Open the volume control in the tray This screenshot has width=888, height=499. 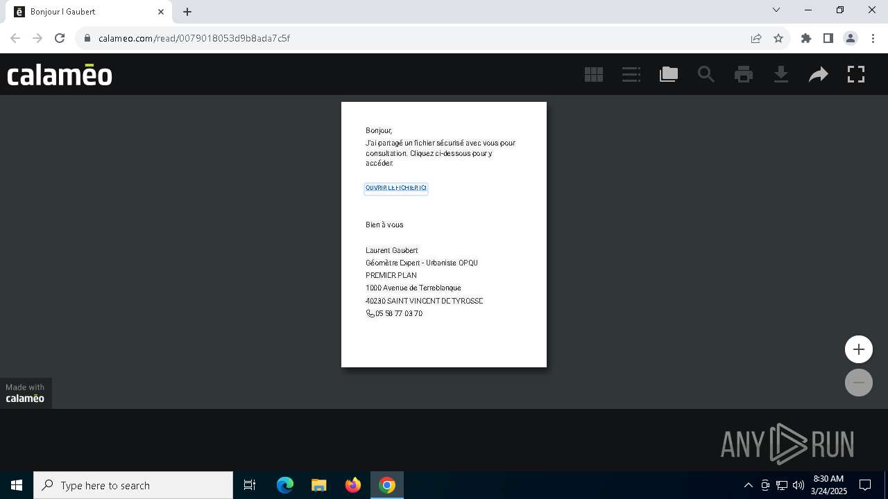[x=798, y=485]
